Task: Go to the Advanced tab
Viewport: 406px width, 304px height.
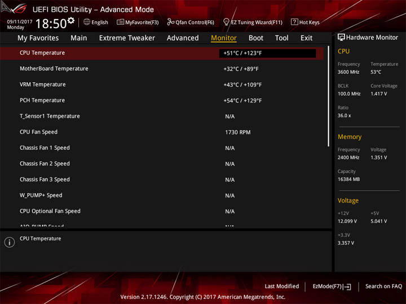Action: (x=183, y=38)
